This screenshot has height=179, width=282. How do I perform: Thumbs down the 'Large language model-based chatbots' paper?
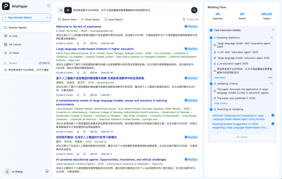coord(85,73)
